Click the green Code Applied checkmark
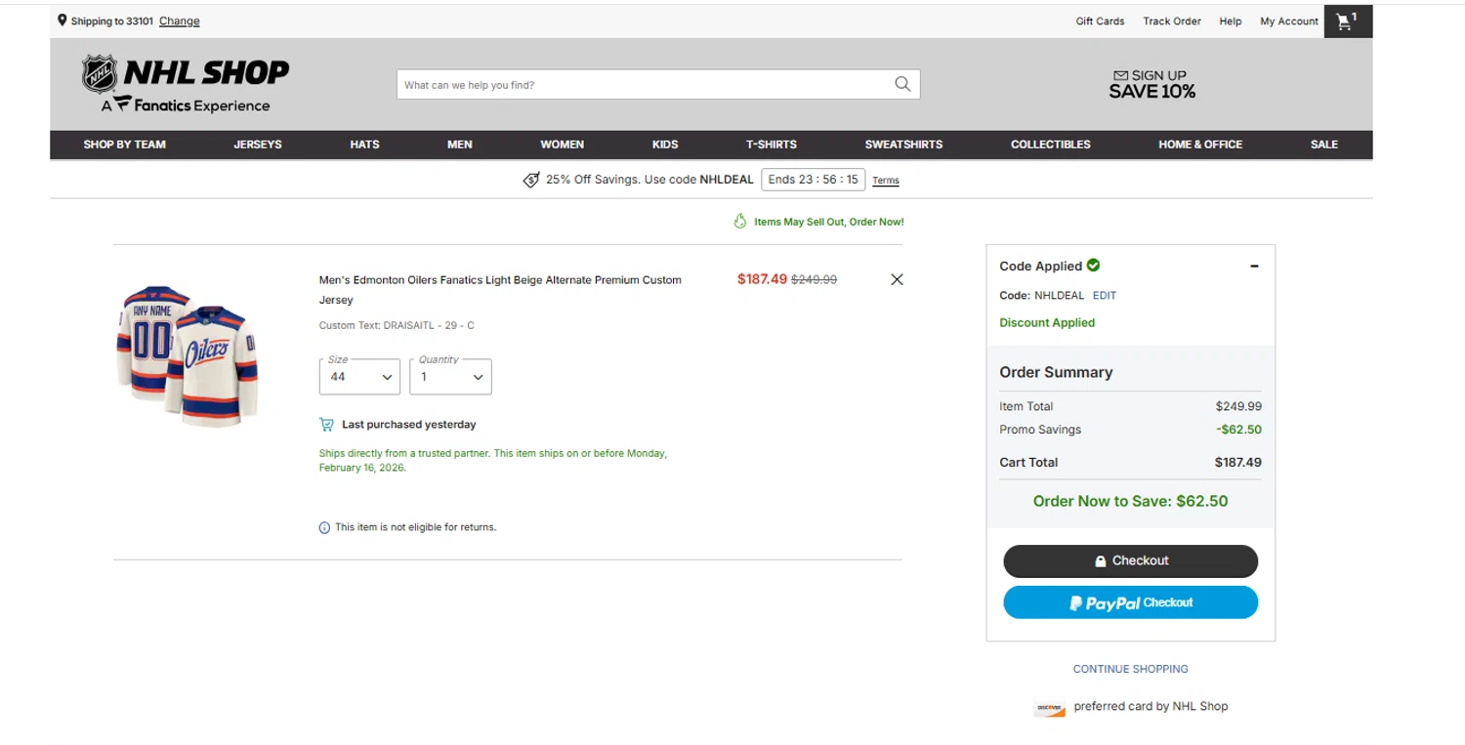Viewport: 1465px width, 745px height. coord(1093,265)
